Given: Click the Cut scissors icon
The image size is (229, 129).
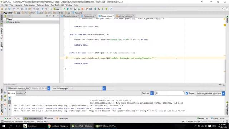Looking at the screenshot, I should (22, 9).
